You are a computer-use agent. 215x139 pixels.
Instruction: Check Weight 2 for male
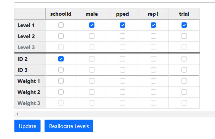click(92, 92)
